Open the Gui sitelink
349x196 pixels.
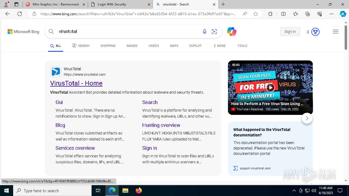(59, 102)
